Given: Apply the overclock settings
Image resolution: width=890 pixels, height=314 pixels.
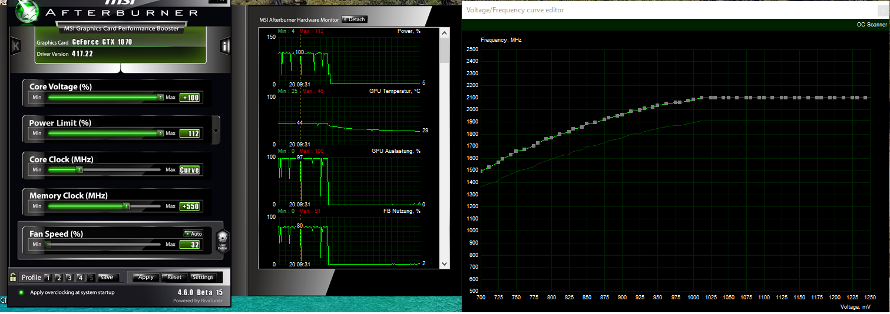Looking at the screenshot, I should [145, 278].
